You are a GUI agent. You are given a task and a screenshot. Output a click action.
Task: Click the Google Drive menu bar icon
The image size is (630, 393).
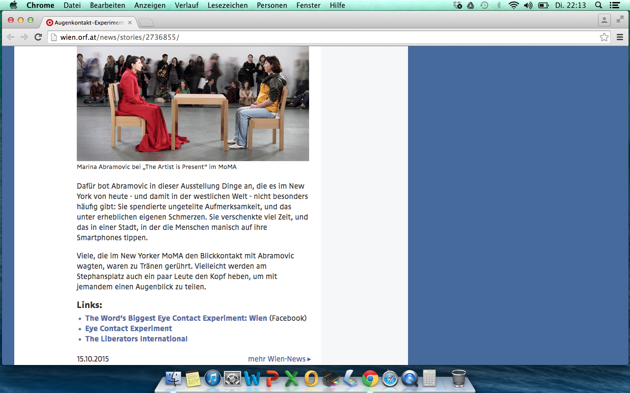471,5
